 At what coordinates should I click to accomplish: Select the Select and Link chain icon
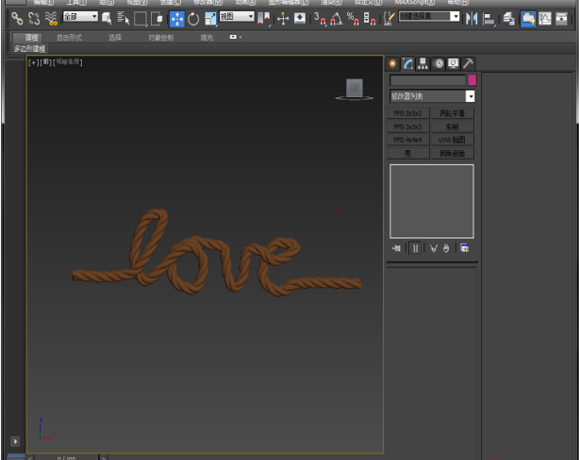pyautogui.click(x=17, y=18)
